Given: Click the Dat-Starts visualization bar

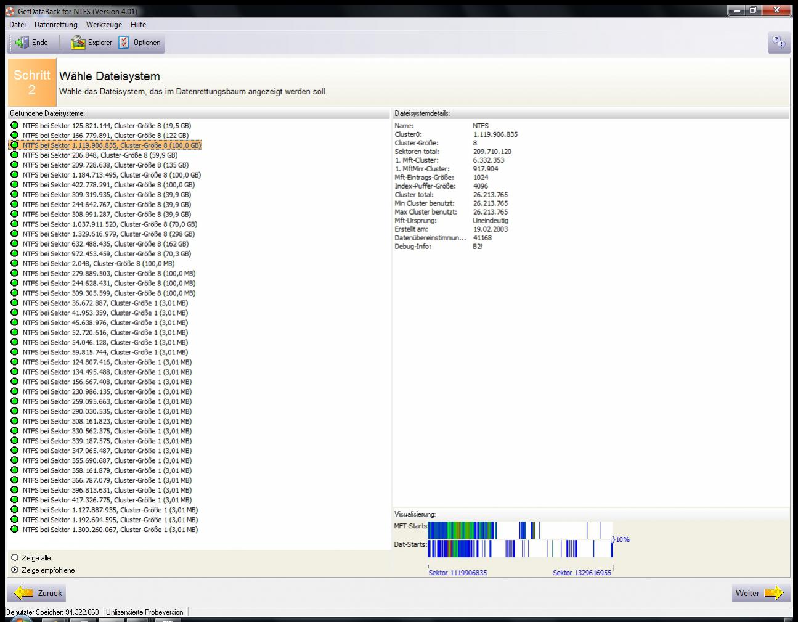Looking at the screenshot, I should pos(520,549).
